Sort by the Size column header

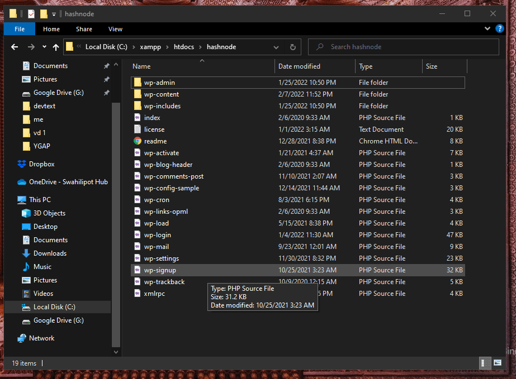[432, 66]
